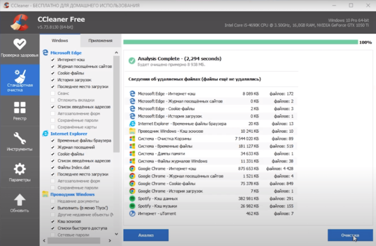This screenshot has height=246, width=376.
Task: Click the analysis progress bar
Action: 240,42
